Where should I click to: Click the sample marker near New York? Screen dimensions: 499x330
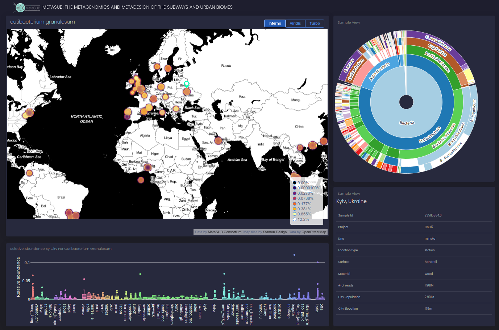coord(29,113)
